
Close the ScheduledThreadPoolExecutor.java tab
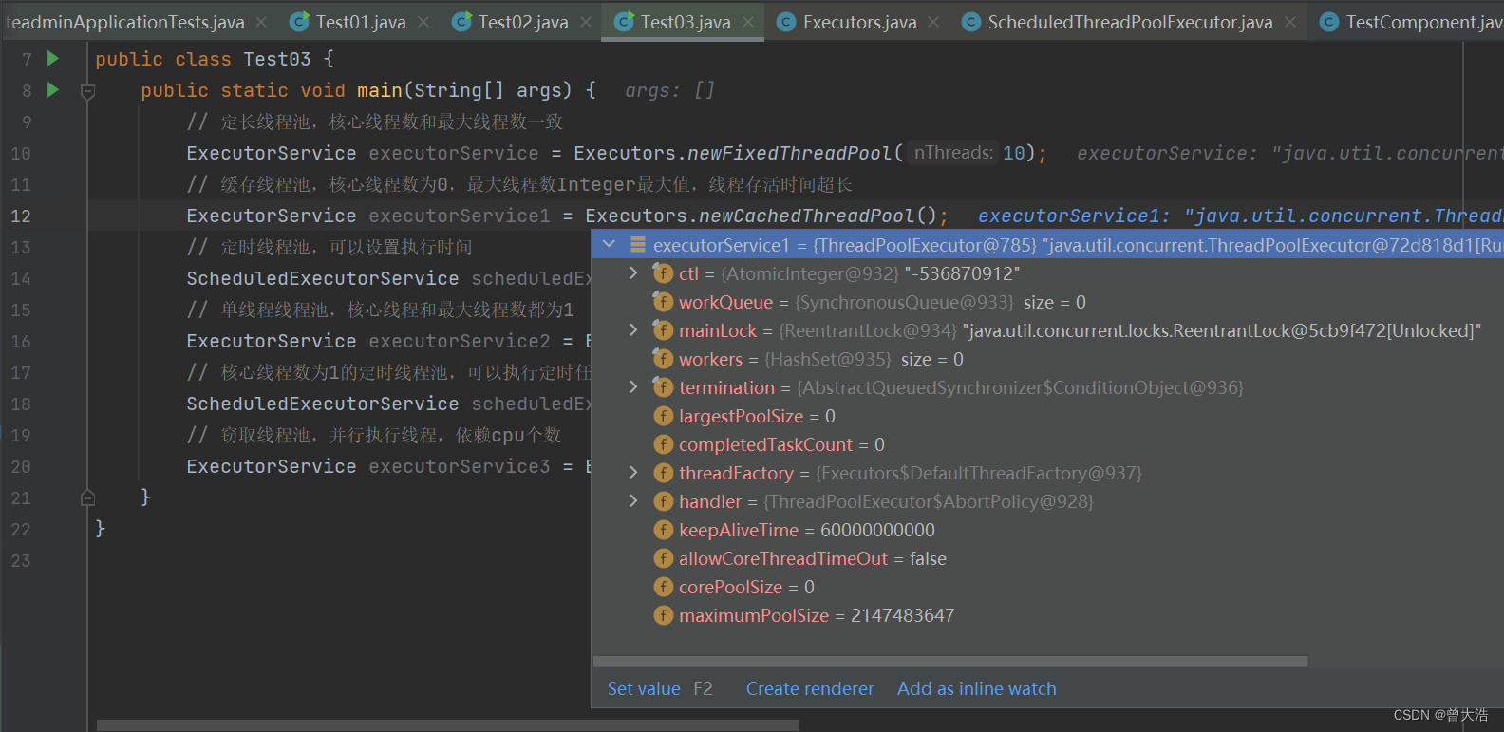pyautogui.click(x=1289, y=22)
